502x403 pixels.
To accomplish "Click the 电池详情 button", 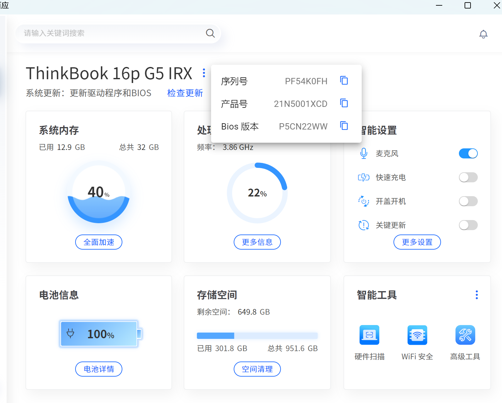I will [x=99, y=369].
